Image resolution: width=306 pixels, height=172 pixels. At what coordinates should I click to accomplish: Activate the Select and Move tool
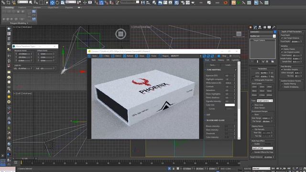(52, 2)
